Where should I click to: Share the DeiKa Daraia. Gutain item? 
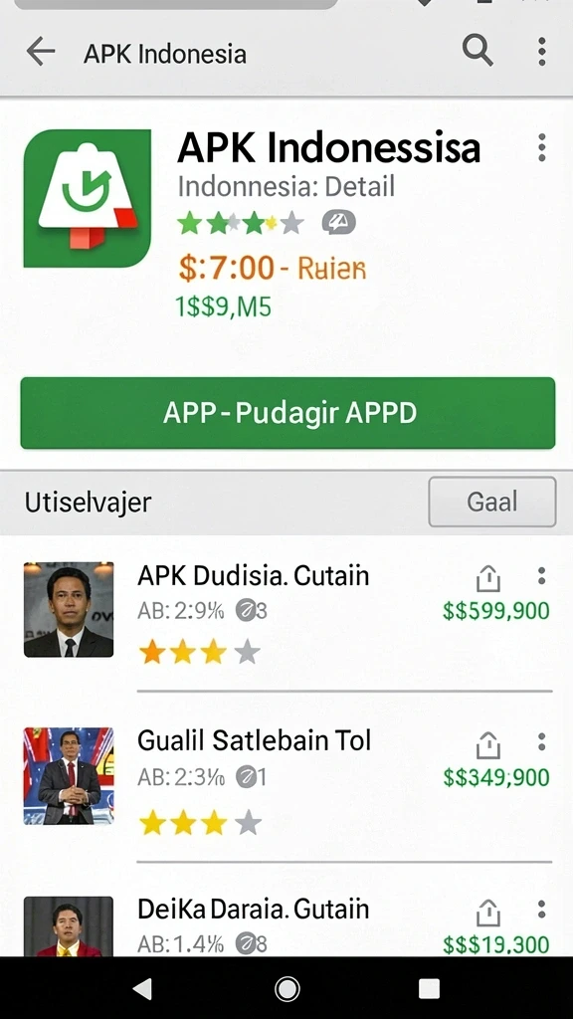coord(487,913)
